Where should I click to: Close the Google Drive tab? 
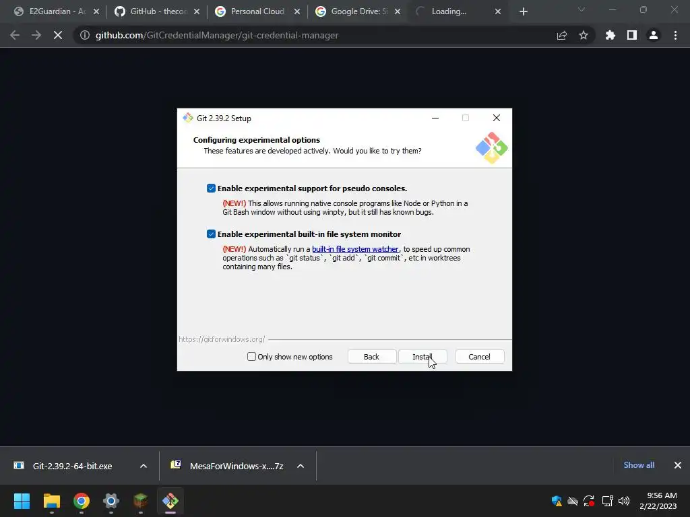(x=398, y=11)
